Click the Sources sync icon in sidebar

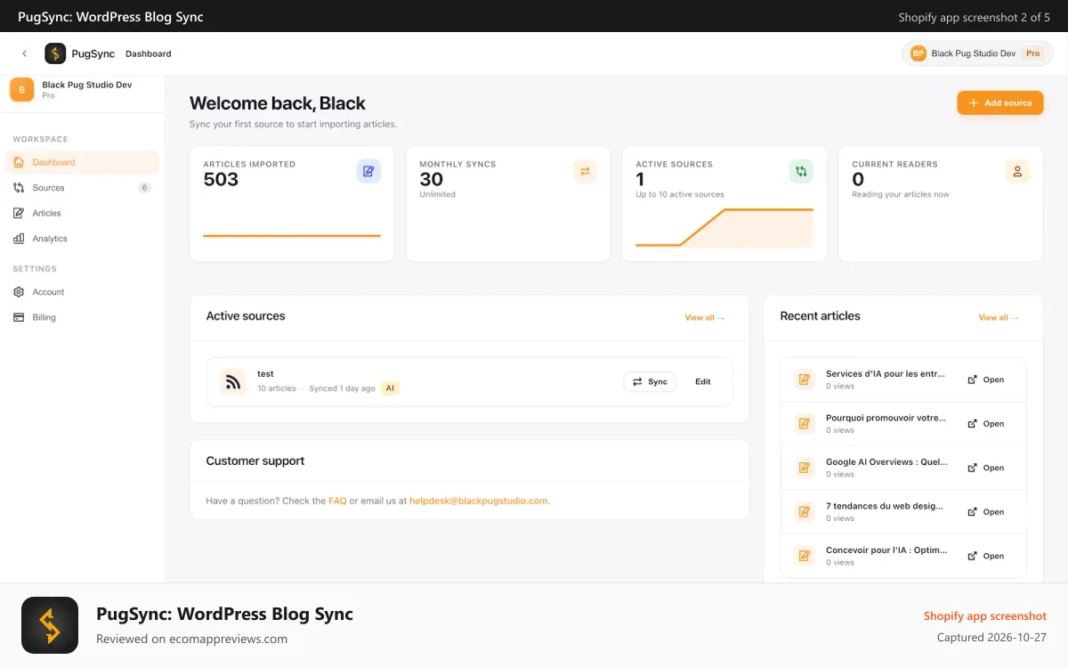(x=19, y=188)
